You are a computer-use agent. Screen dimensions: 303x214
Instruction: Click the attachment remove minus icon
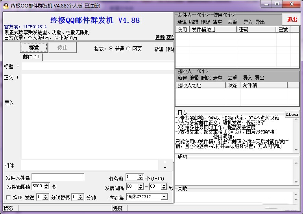[x=165, y=167]
